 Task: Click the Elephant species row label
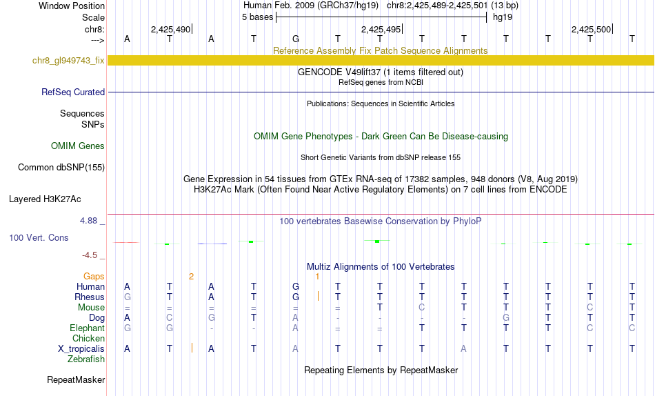(88, 328)
